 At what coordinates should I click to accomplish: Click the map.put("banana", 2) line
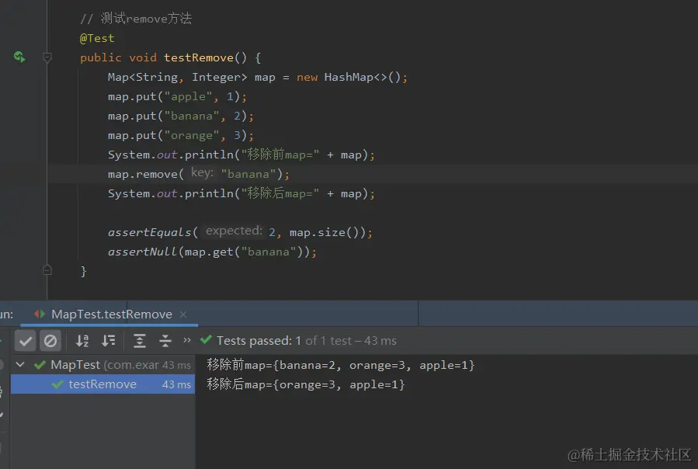click(x=181, y=116)
